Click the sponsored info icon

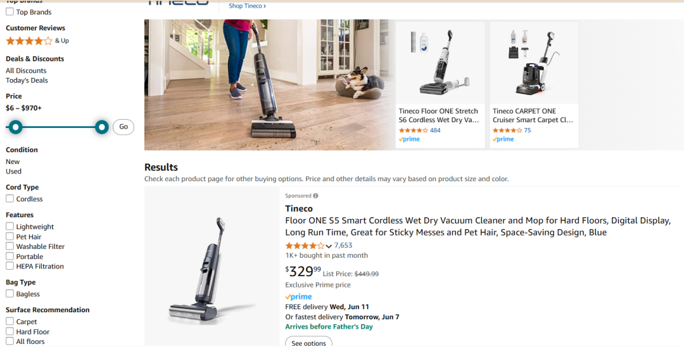coord(315,196)
